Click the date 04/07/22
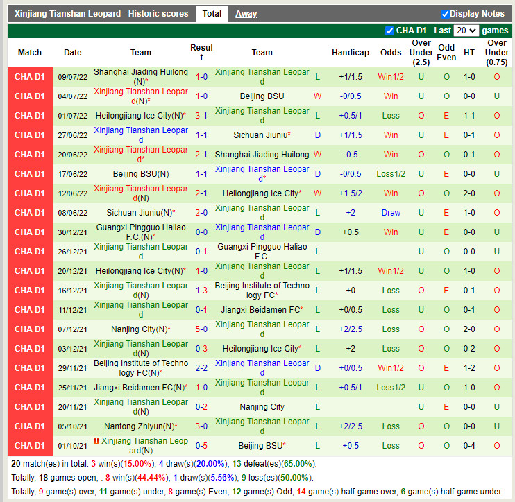 pos(73,96)
